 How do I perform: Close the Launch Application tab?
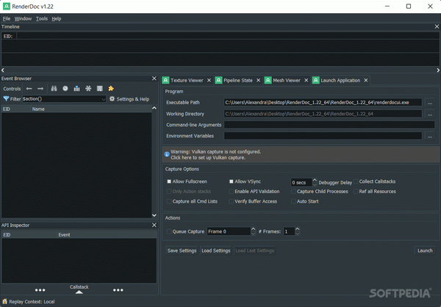coord(366,80)
